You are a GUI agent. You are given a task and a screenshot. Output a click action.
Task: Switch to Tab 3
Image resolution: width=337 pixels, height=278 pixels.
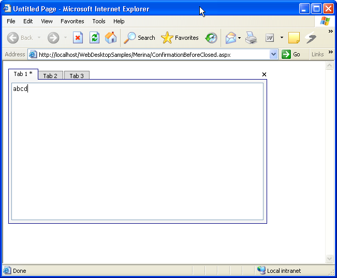coord(77,76)
